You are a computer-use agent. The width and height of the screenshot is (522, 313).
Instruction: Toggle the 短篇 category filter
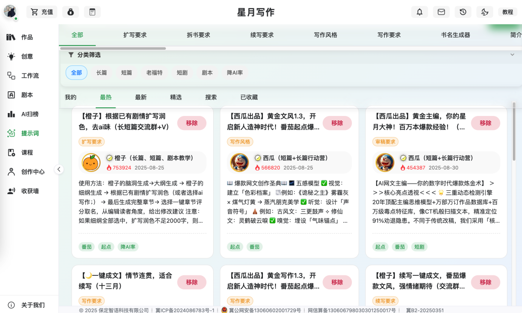pos(126,73)
